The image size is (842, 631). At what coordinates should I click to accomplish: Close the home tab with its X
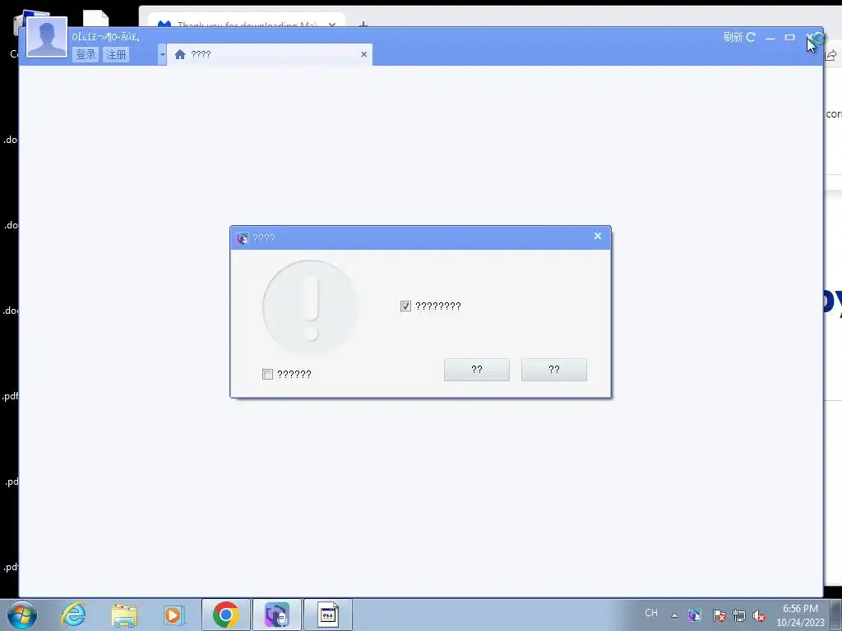(364, 54)
